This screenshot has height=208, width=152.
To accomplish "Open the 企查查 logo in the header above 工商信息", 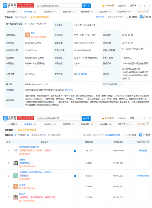I will 9,5.
